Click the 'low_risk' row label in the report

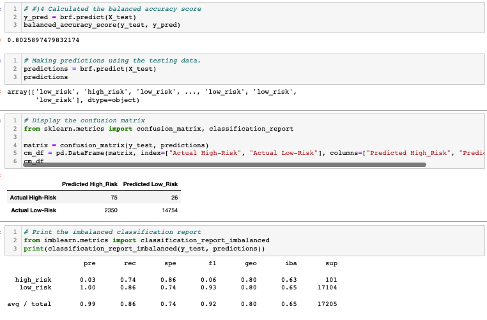coord(35,287)
